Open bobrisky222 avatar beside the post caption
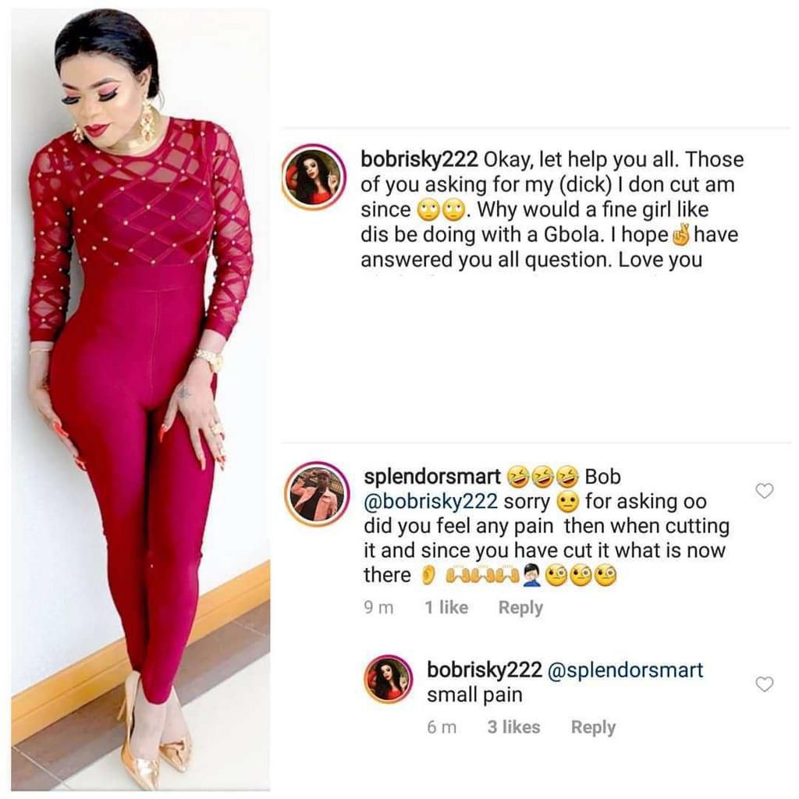799x799 pixels. 314,177
